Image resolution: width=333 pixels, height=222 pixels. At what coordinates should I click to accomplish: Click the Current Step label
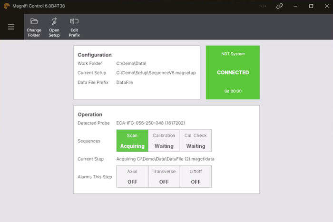coord(90,159)
